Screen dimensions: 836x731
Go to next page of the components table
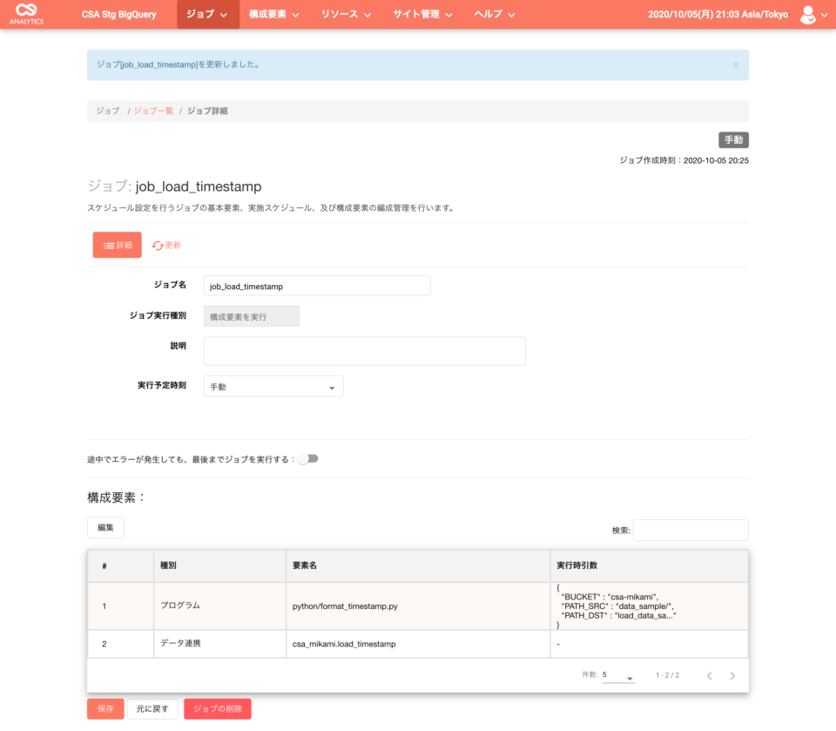click(x=732, y=675)
